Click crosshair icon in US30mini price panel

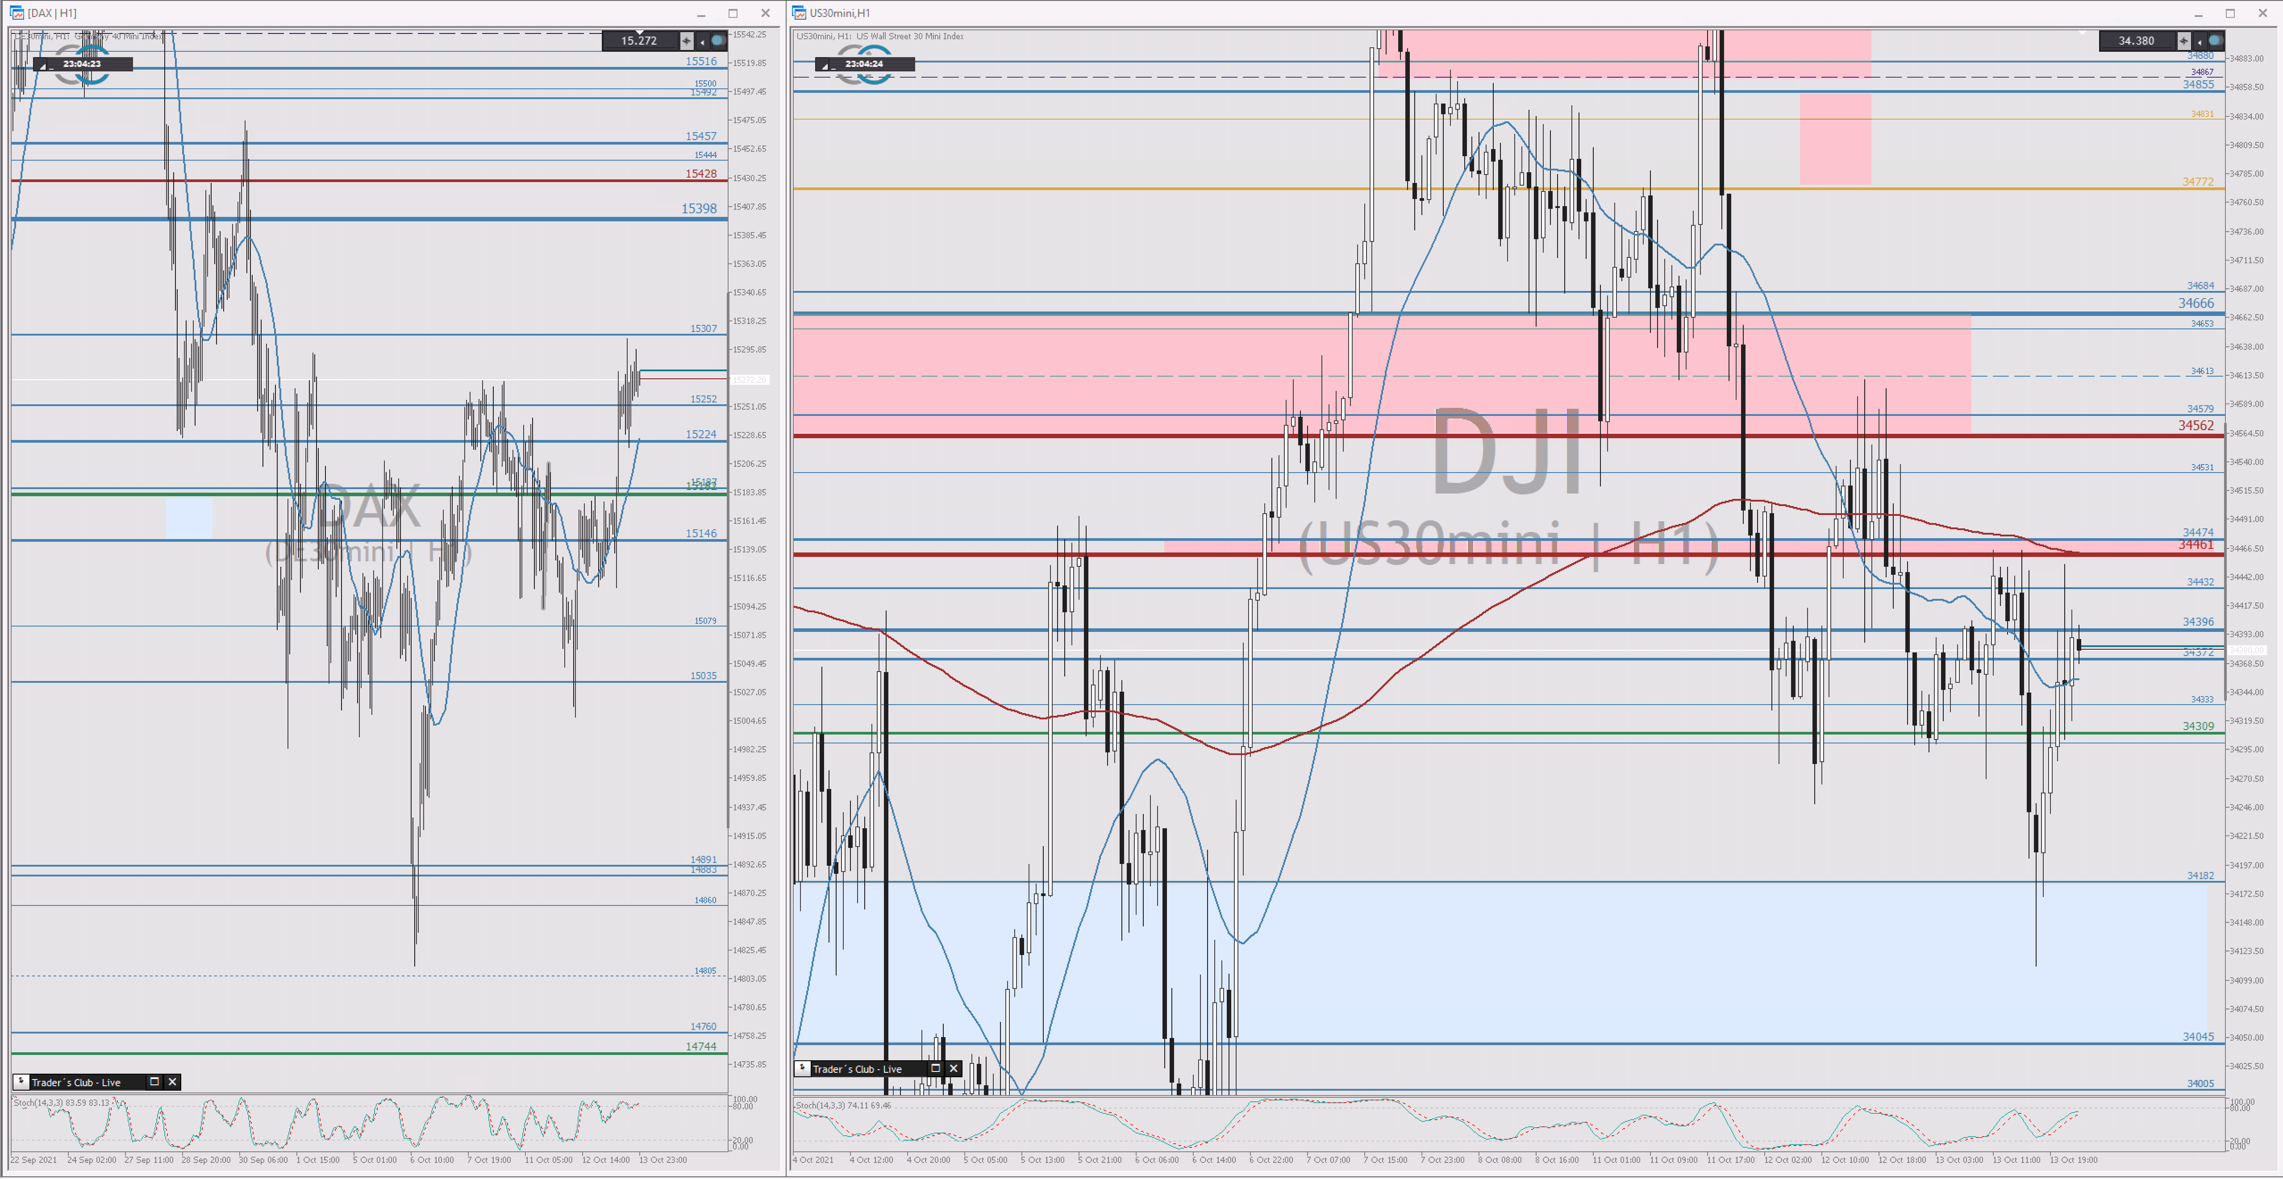[x=2184, y=41]
